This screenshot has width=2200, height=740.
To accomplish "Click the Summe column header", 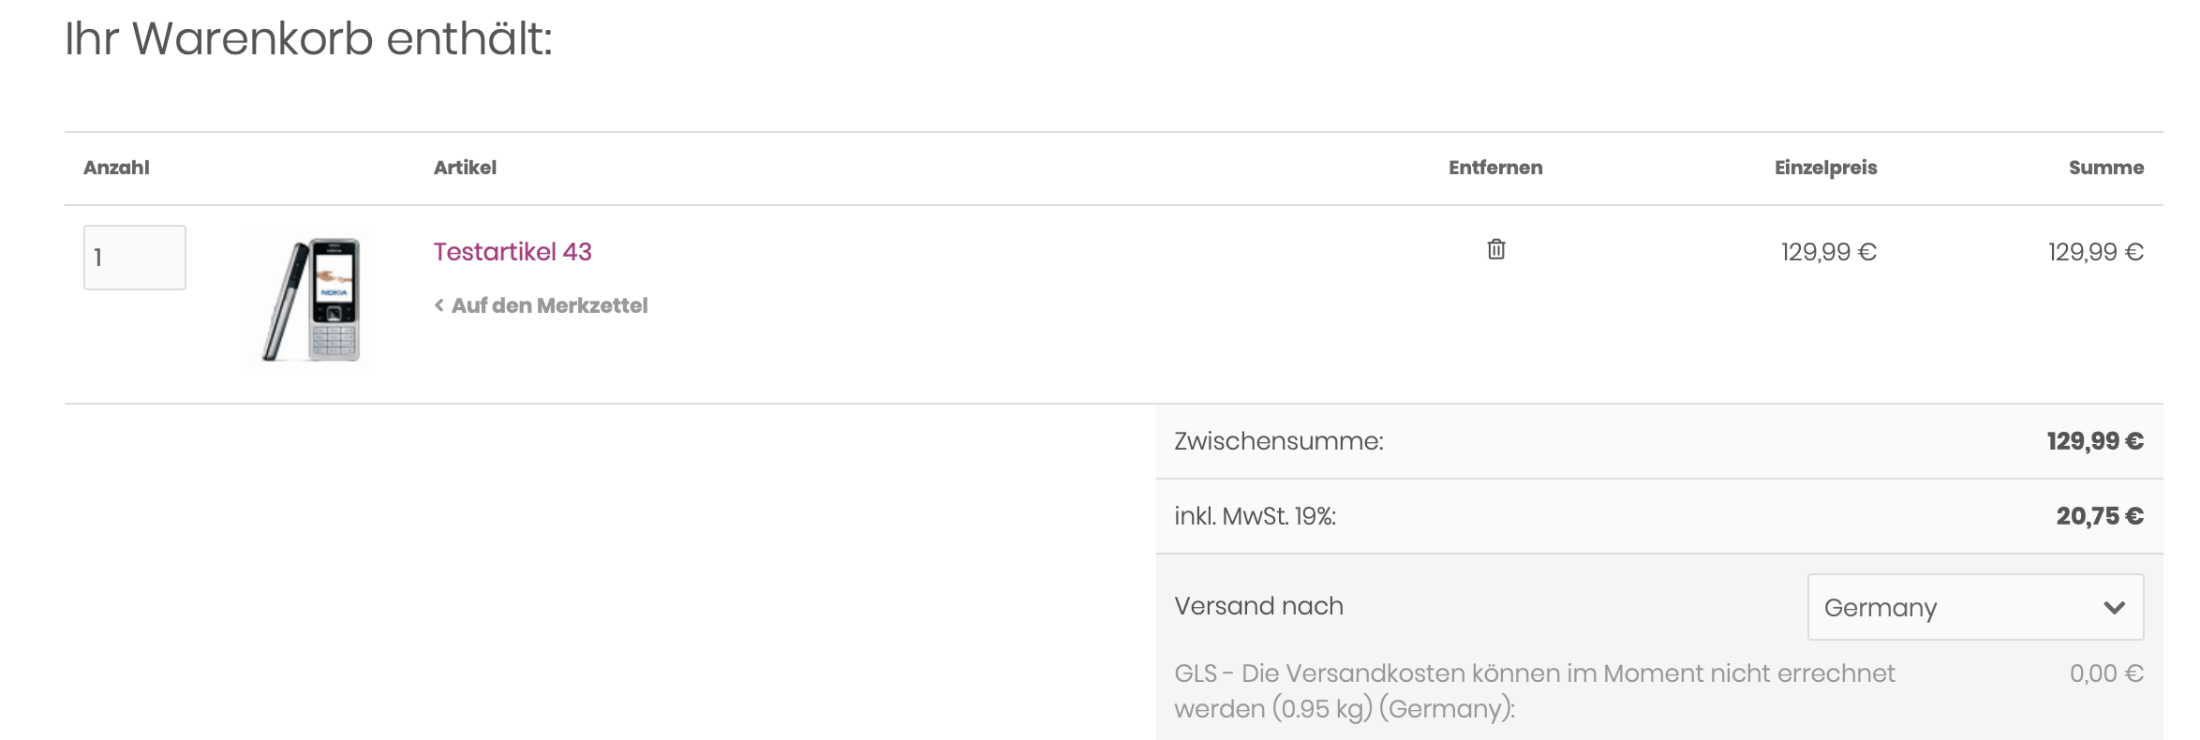I will pos(2105,168).
